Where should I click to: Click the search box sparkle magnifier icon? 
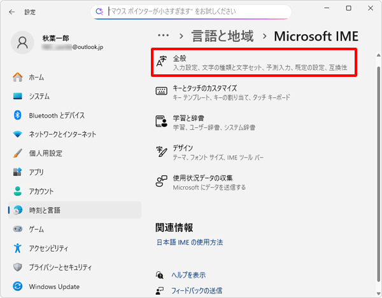99,11
